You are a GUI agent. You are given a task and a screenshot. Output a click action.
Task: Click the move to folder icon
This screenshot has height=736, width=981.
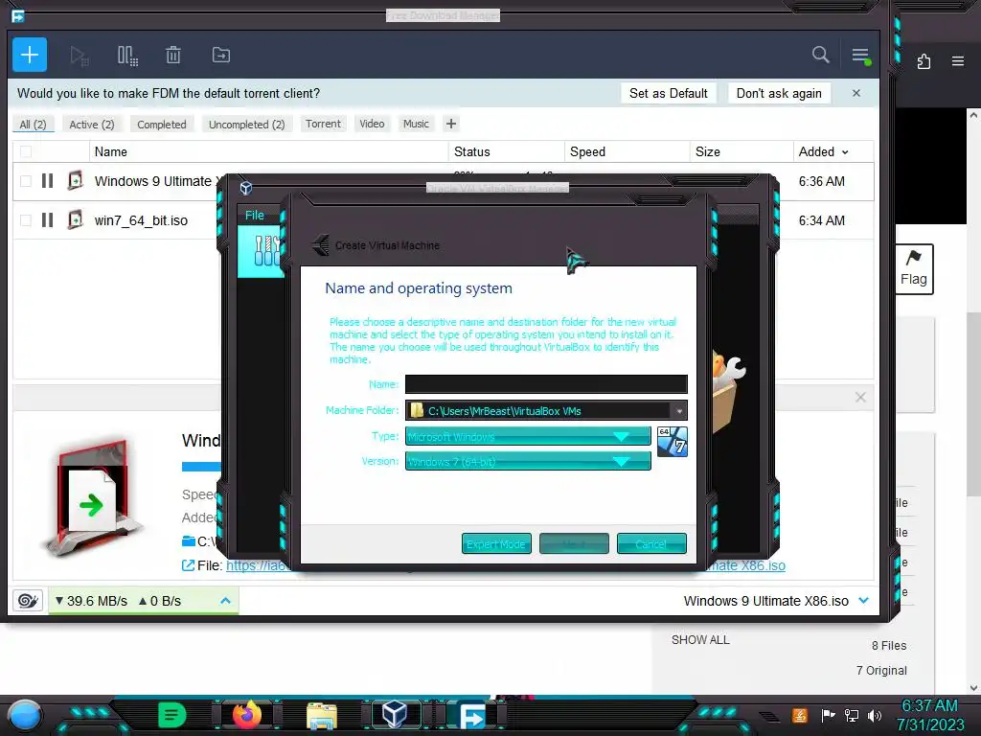tap(221, 55)
